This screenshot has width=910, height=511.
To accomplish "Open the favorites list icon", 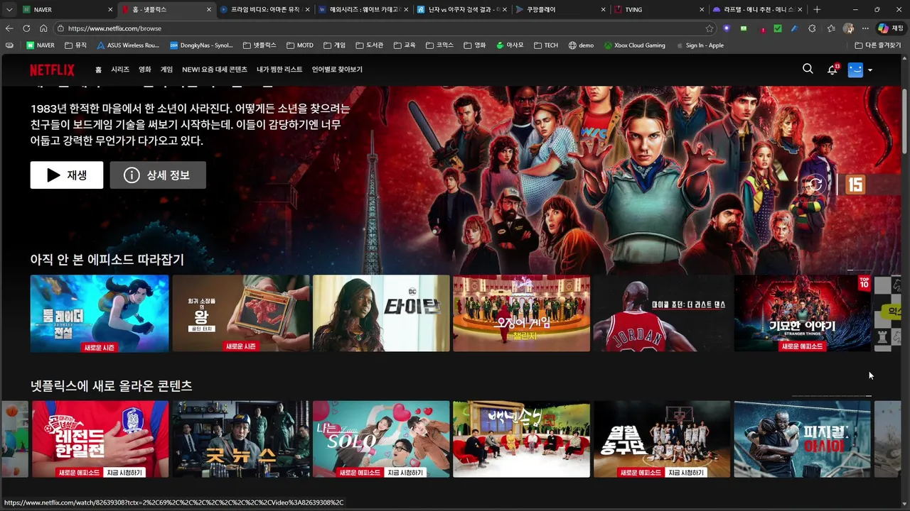I will [x=831, y=28].
